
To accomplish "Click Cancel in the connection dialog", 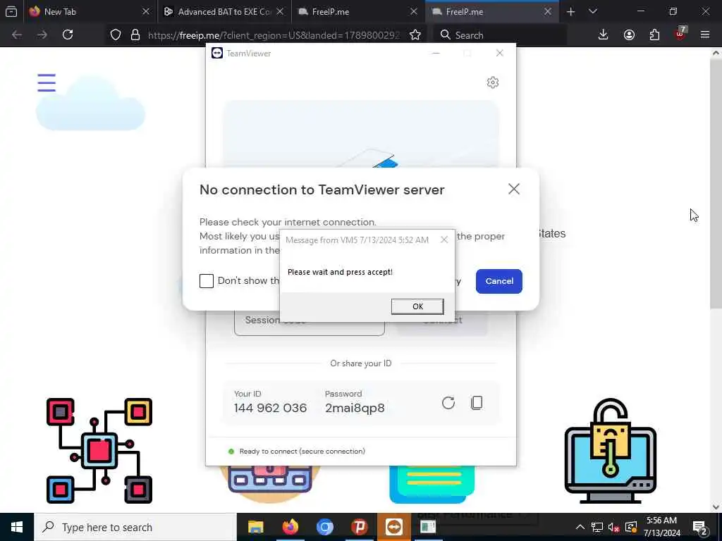I will pyautogui.click(x=498, y=281).
